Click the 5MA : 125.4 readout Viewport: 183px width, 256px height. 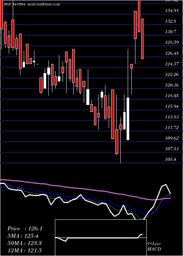tap(23, 236)
